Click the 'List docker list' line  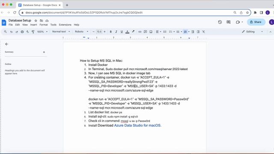105,112
